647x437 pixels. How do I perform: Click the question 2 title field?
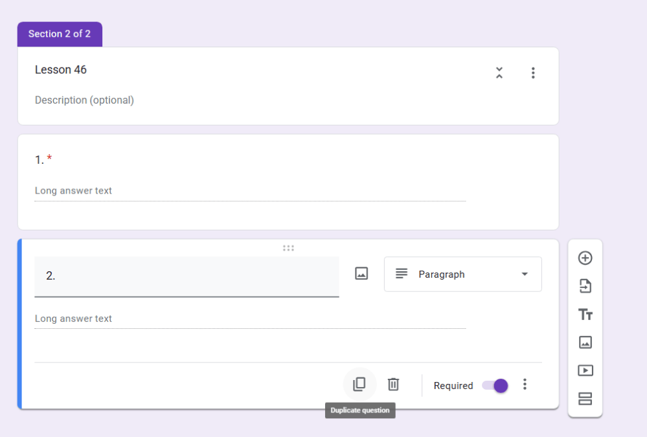tap(187, 276)
